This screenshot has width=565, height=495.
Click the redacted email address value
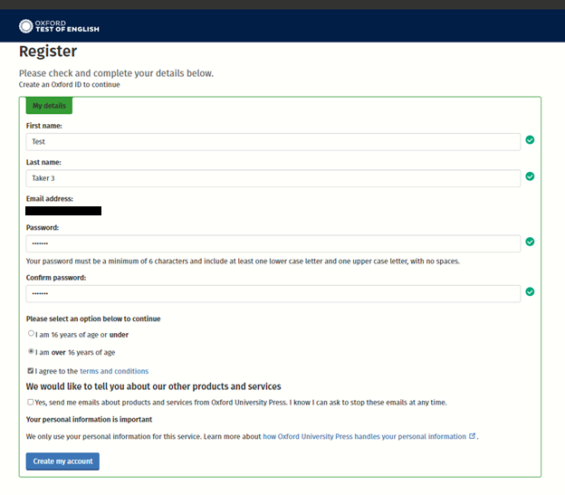[63, 211]
